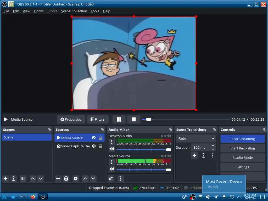Open advanced audio properties gears icon

point(111,178)
